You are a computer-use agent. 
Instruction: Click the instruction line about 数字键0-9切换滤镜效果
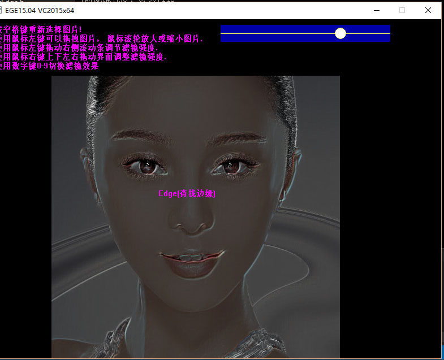tap(49, 66)
